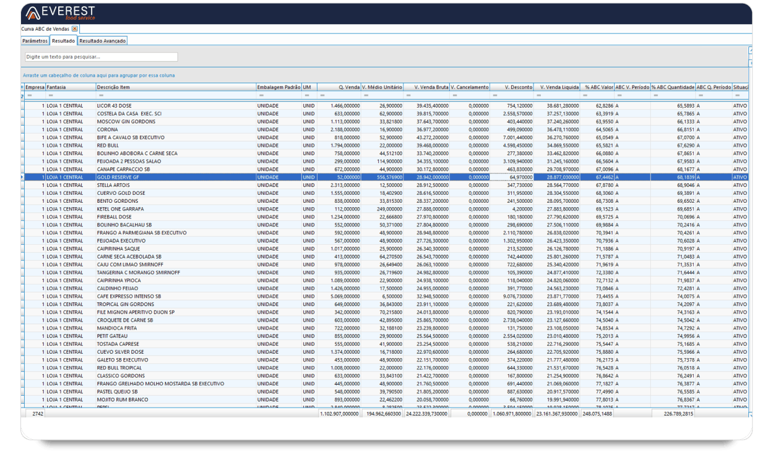
Task: Select BIFE A CAVALO SB EXECUTIVO row
Action: [x=386, y=137]
